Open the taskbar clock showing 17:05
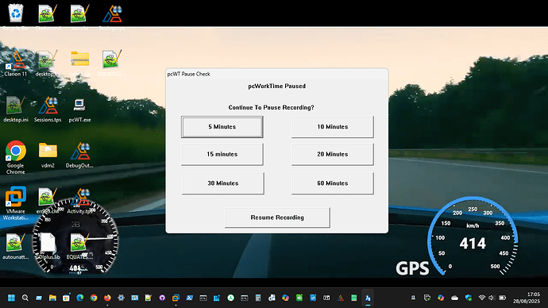The image size is (548, 308). pyautogui.click(x=527, y=298)
